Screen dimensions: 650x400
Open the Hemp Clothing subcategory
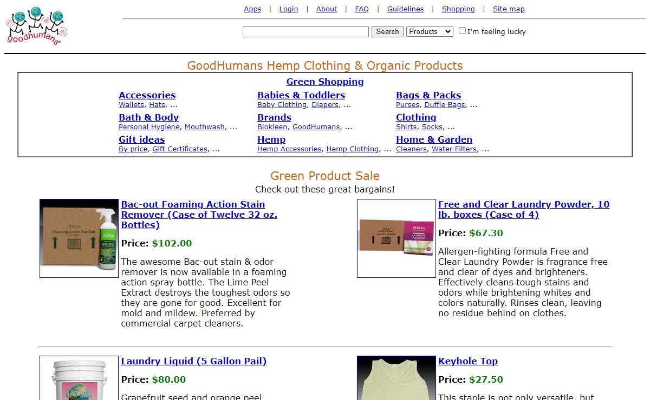coord(353,149)
